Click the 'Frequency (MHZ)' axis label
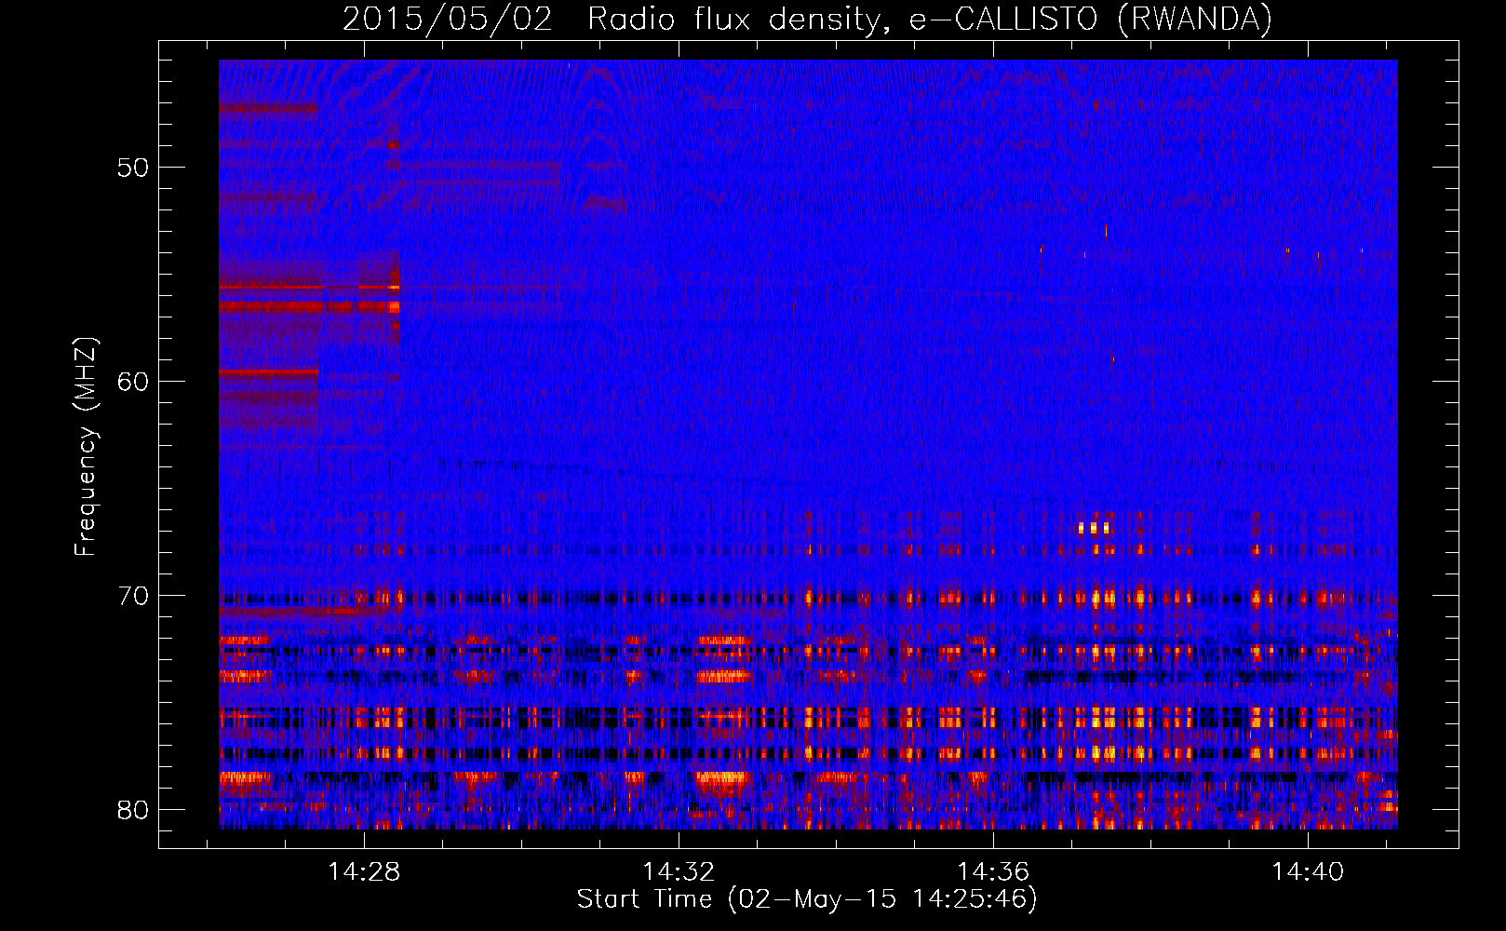This screenshot has height=931, width=1506. [x=85, y=447]
